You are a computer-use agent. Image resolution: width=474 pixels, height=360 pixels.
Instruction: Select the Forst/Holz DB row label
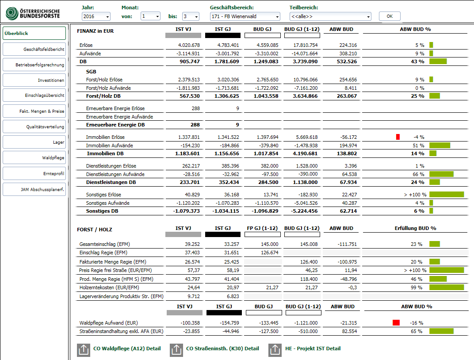coord(103,96)
